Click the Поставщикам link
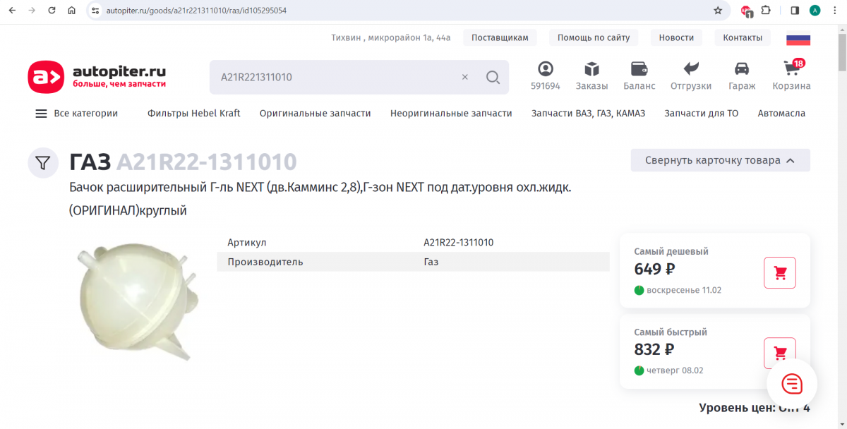This screenshot has width=847, height=429. click(500, 38)
